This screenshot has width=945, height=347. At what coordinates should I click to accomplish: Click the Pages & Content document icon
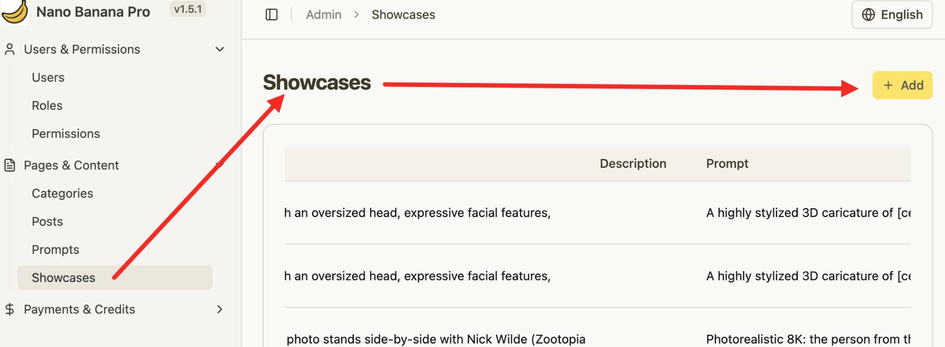tap(10, 165)
